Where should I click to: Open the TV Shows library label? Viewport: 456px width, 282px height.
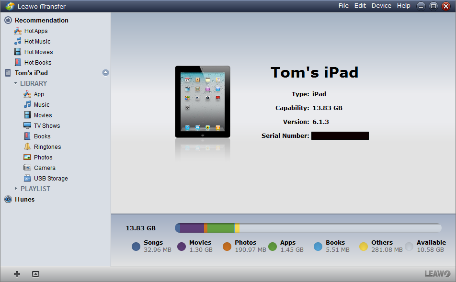coord(47,126)
